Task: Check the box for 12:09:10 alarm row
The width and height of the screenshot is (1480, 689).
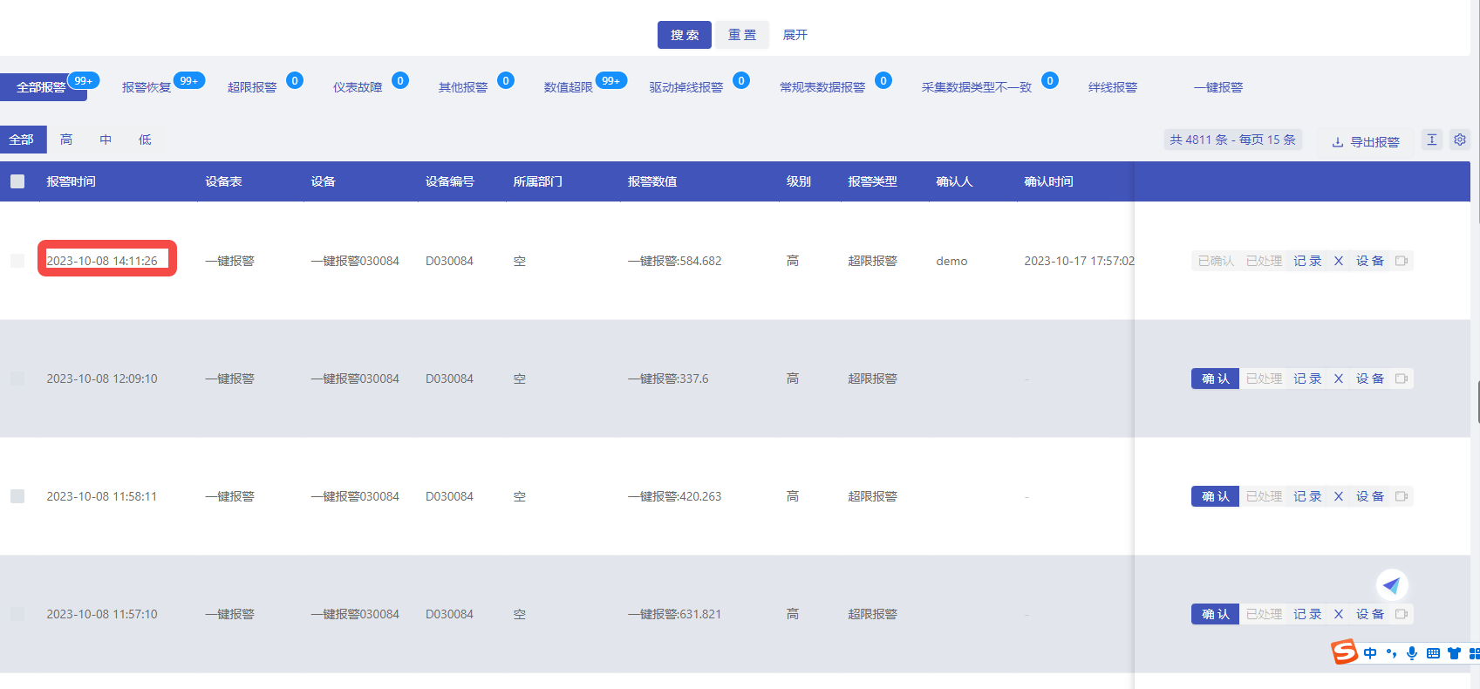Action: pyautogui.click(x=17, y=379)
